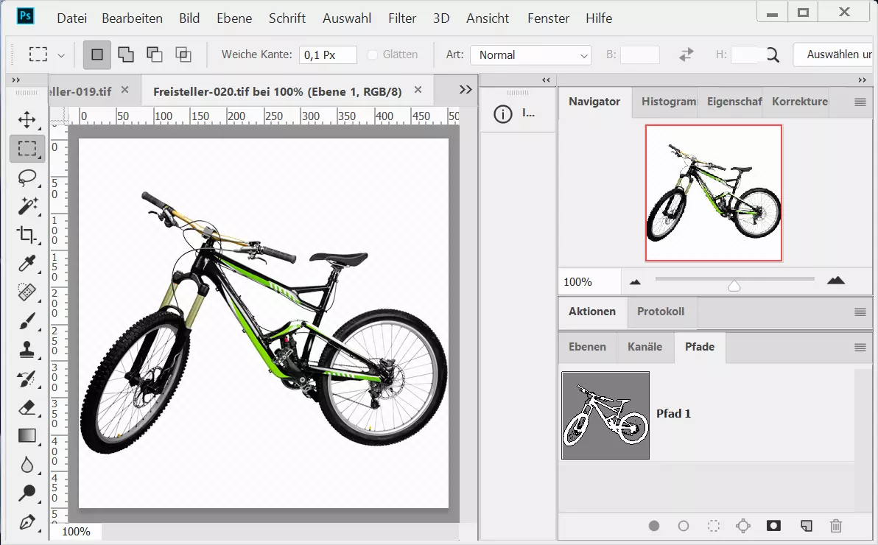Select the Eraser tool
The height and width of the screenshot is (545, 878).
[x=27, y=407]
